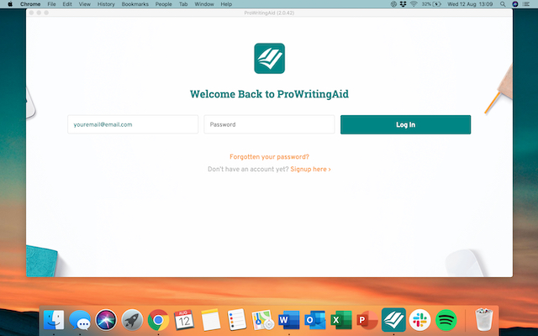The image size is (538, 336).
Task: Open the People menu
Action: click(164, 4)
